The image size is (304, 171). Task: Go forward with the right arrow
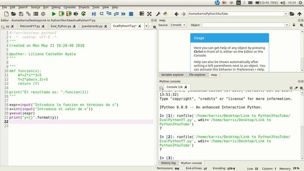pos(183,14)
